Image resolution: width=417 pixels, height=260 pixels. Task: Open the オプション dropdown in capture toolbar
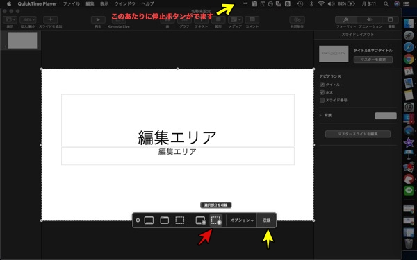[x=241, y=220]
